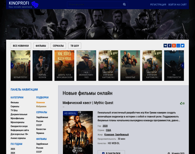
Task: Go to next carousel slide arrow
Action: point(182,65)
